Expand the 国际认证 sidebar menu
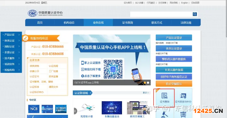Viewport: 227px width, 118px height. [11, 47]
